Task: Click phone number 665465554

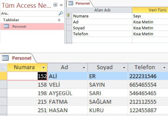Action: click(x=148, y=85)
